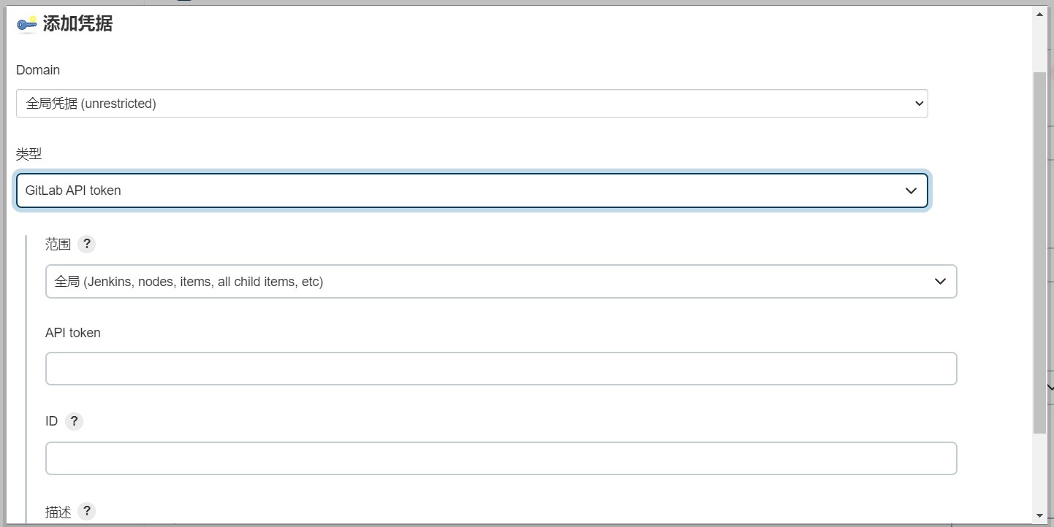Click the API token field label

[x=73, y=332]
